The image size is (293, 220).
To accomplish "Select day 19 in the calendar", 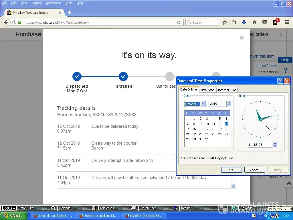I will tap(220, 129).
